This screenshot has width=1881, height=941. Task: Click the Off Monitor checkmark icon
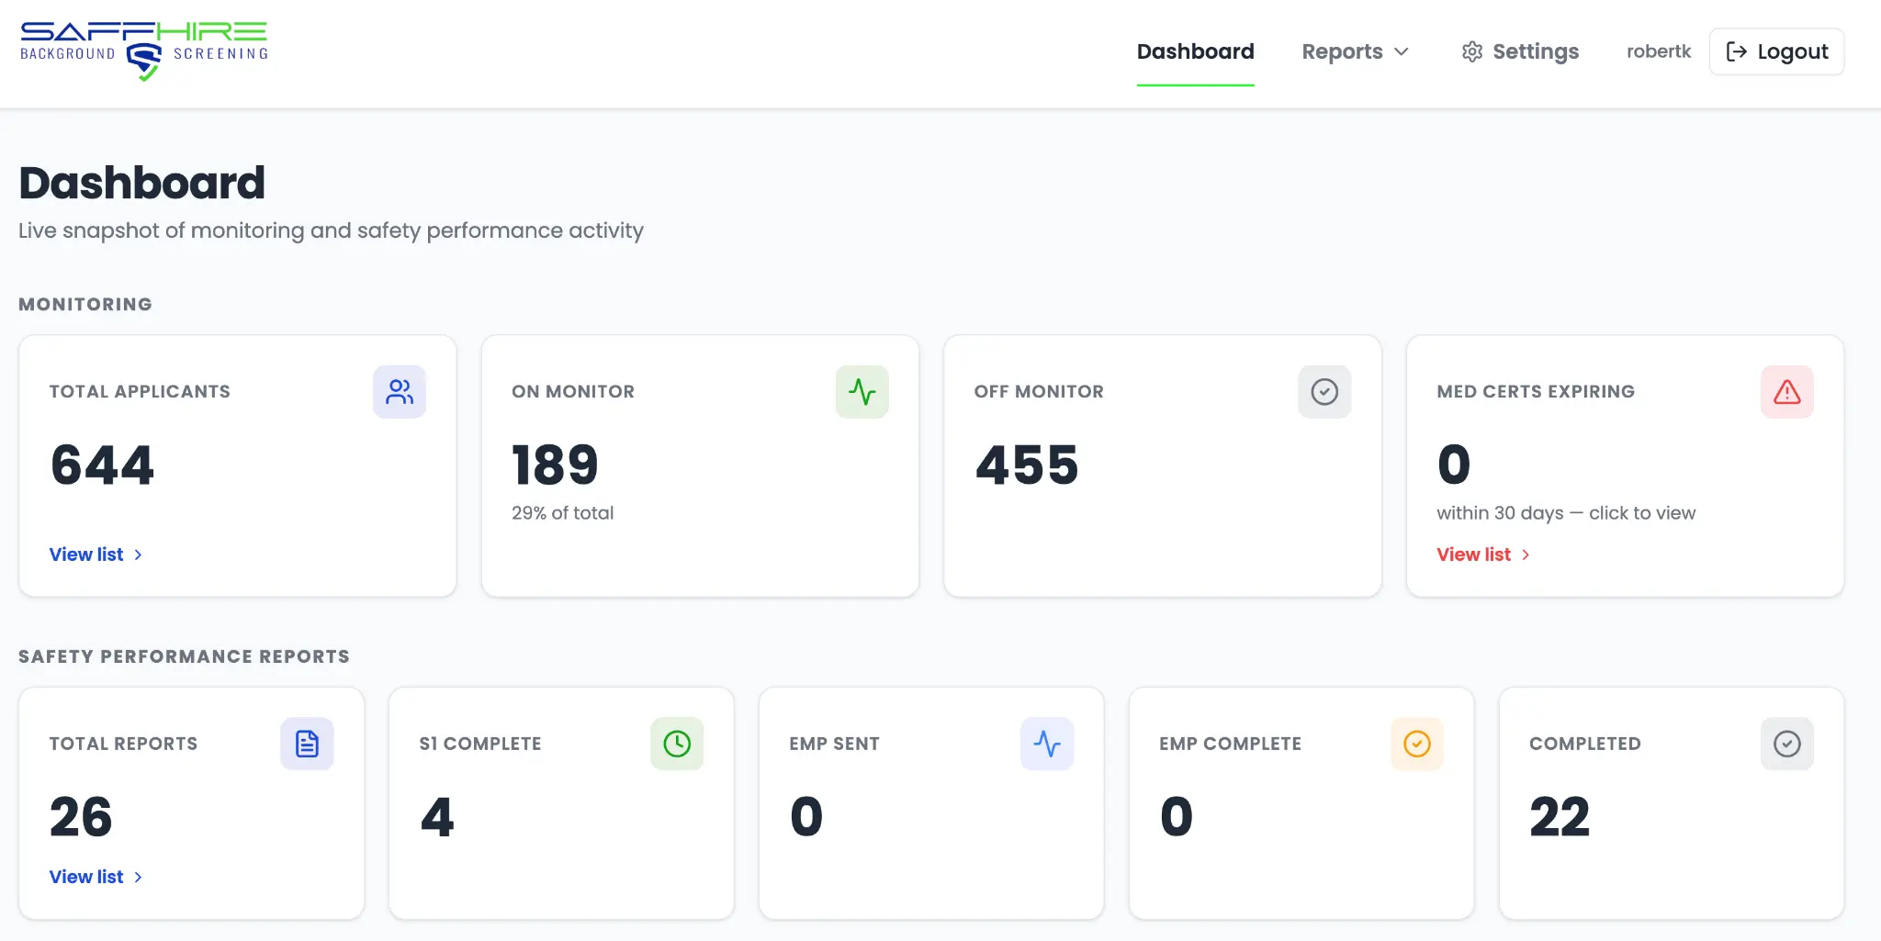point(1324,392)
